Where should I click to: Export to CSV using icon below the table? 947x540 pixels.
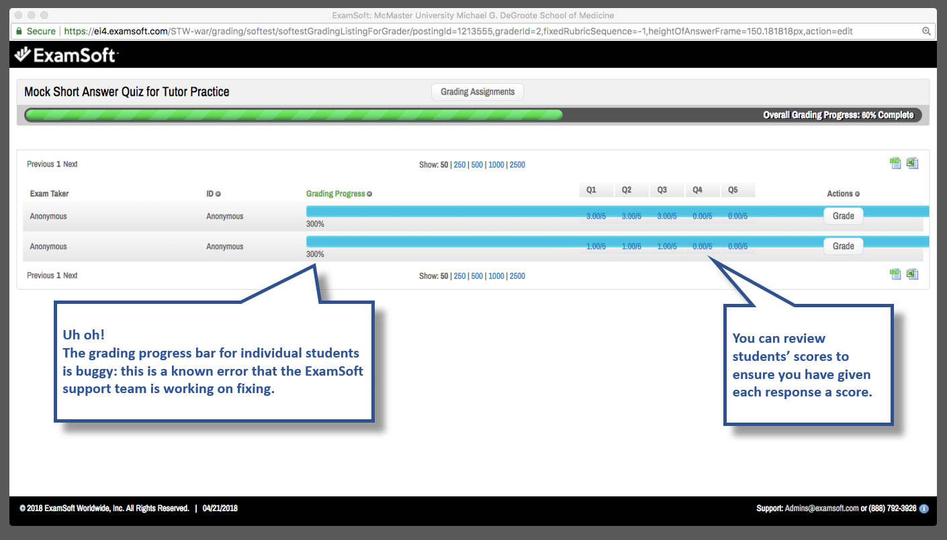point(895,274)
